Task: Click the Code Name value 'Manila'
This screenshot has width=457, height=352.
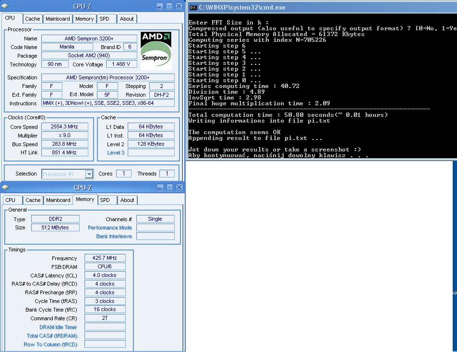Action: point(67,47)
